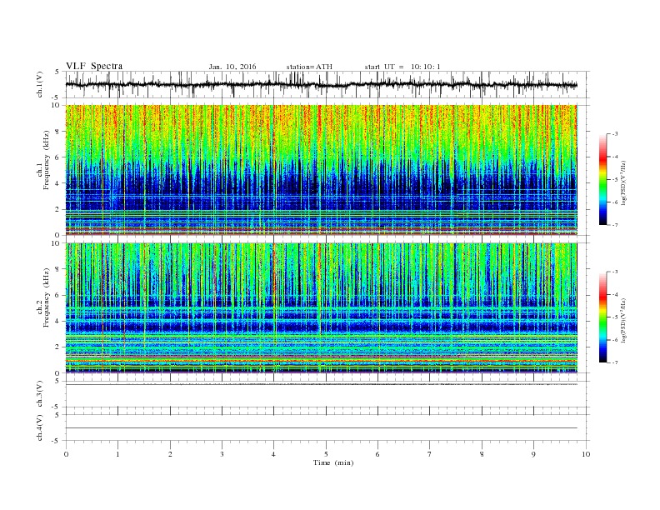Screen dimensions: 660x510
Task: Click the "2" minute tick label
Action: (170, 454)
